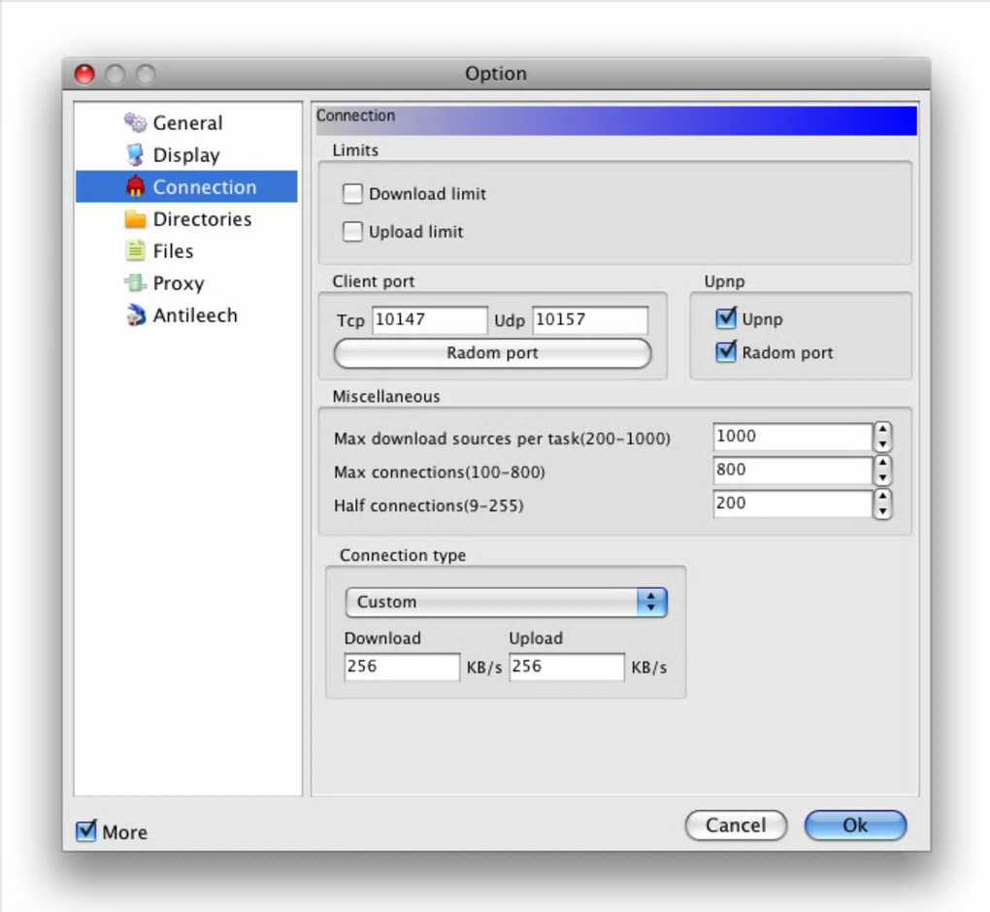
Task: Click the Max download sources value field
Action: (792, 437)
